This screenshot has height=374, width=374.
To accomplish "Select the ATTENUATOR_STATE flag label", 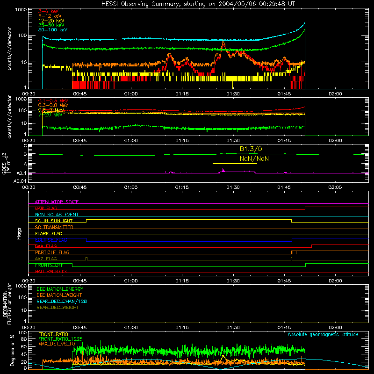I will (57, 202).
